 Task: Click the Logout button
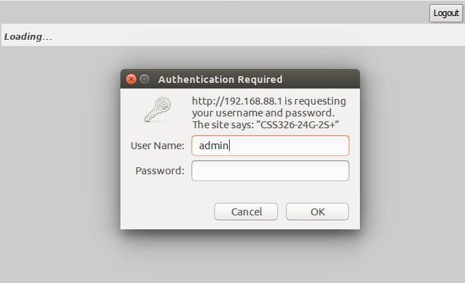click(446, 13)
